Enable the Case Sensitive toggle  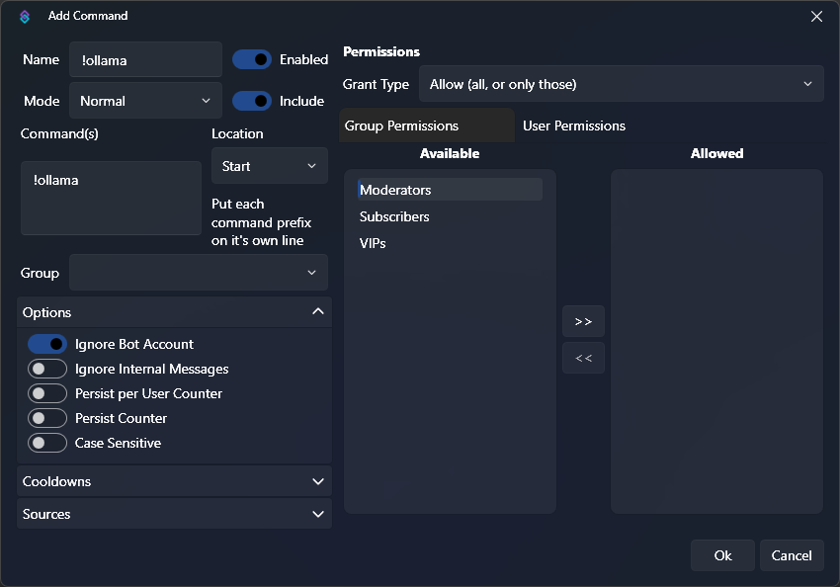point(47,443)
